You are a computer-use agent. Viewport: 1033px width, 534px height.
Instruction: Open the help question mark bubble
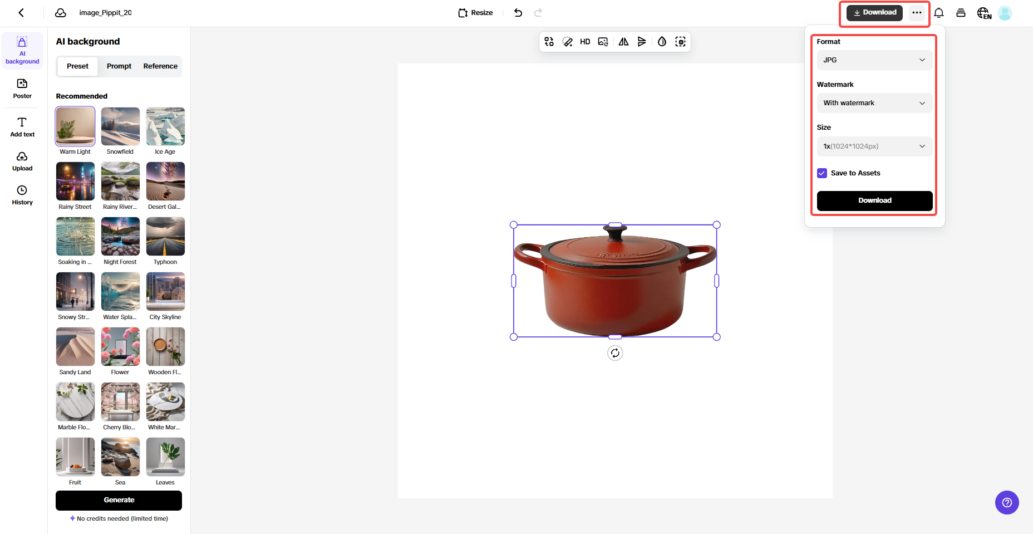click(x=1007, y=503)
